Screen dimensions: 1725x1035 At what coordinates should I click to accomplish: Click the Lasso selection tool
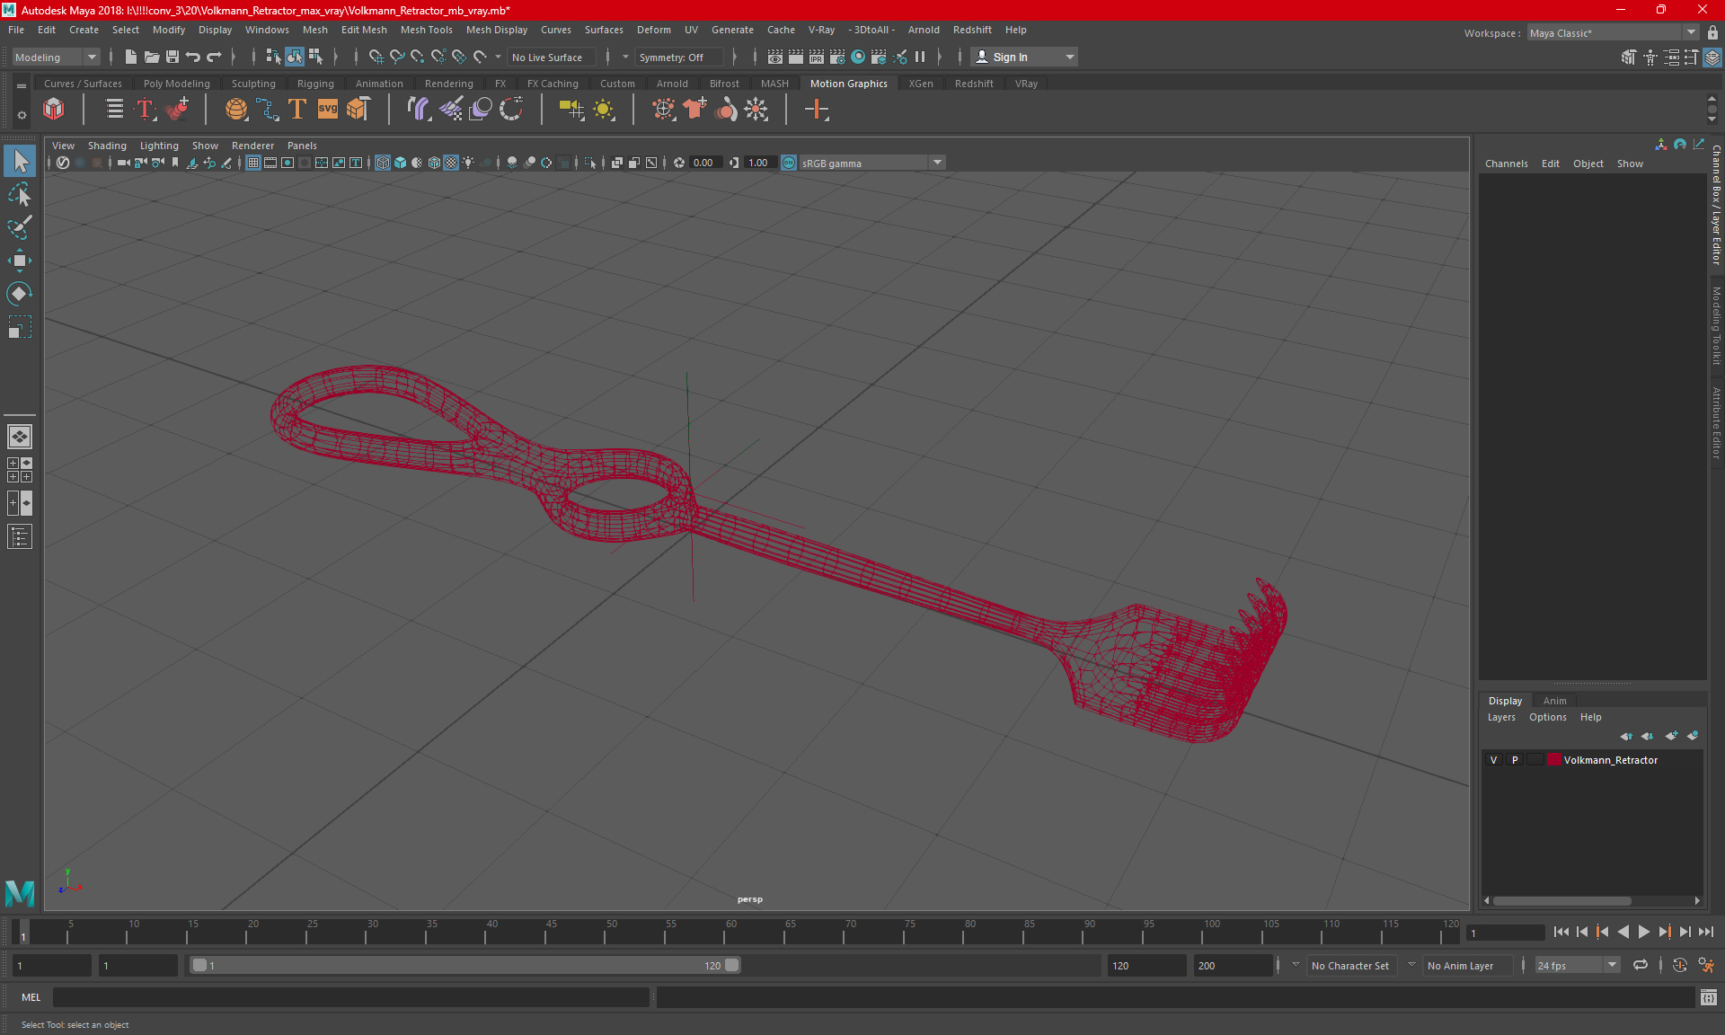20,195
